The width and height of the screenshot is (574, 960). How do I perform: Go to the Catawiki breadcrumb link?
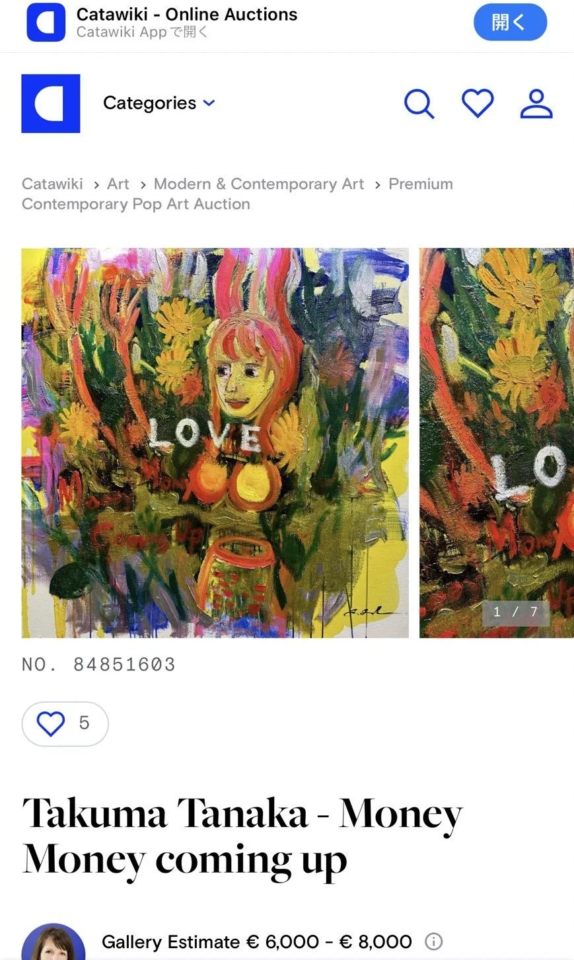point(52,184)
